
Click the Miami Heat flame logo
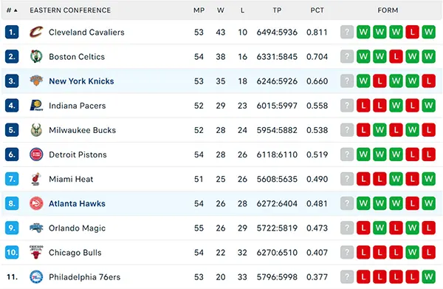(36, 179)
